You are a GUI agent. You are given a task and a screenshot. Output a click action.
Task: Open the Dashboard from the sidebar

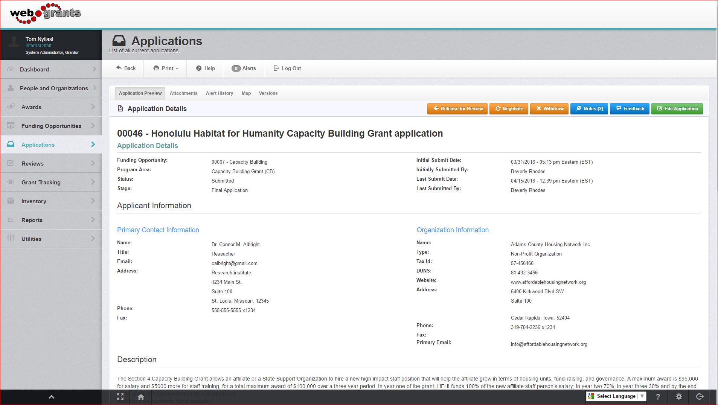(x=35, y=69)
